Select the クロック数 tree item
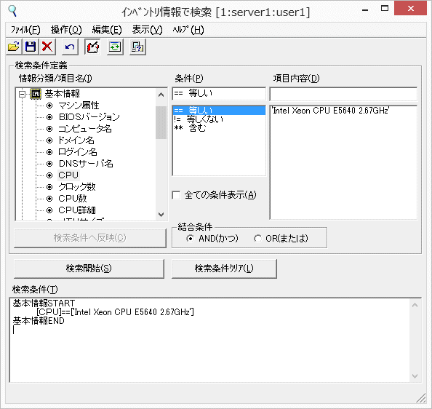Viewport: 432px width, 409px height. click(77, 187)
